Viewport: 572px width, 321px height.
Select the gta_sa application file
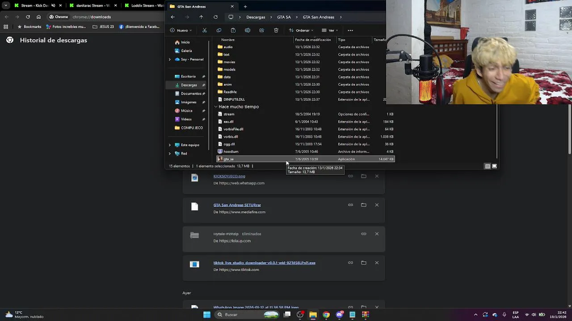305,159
